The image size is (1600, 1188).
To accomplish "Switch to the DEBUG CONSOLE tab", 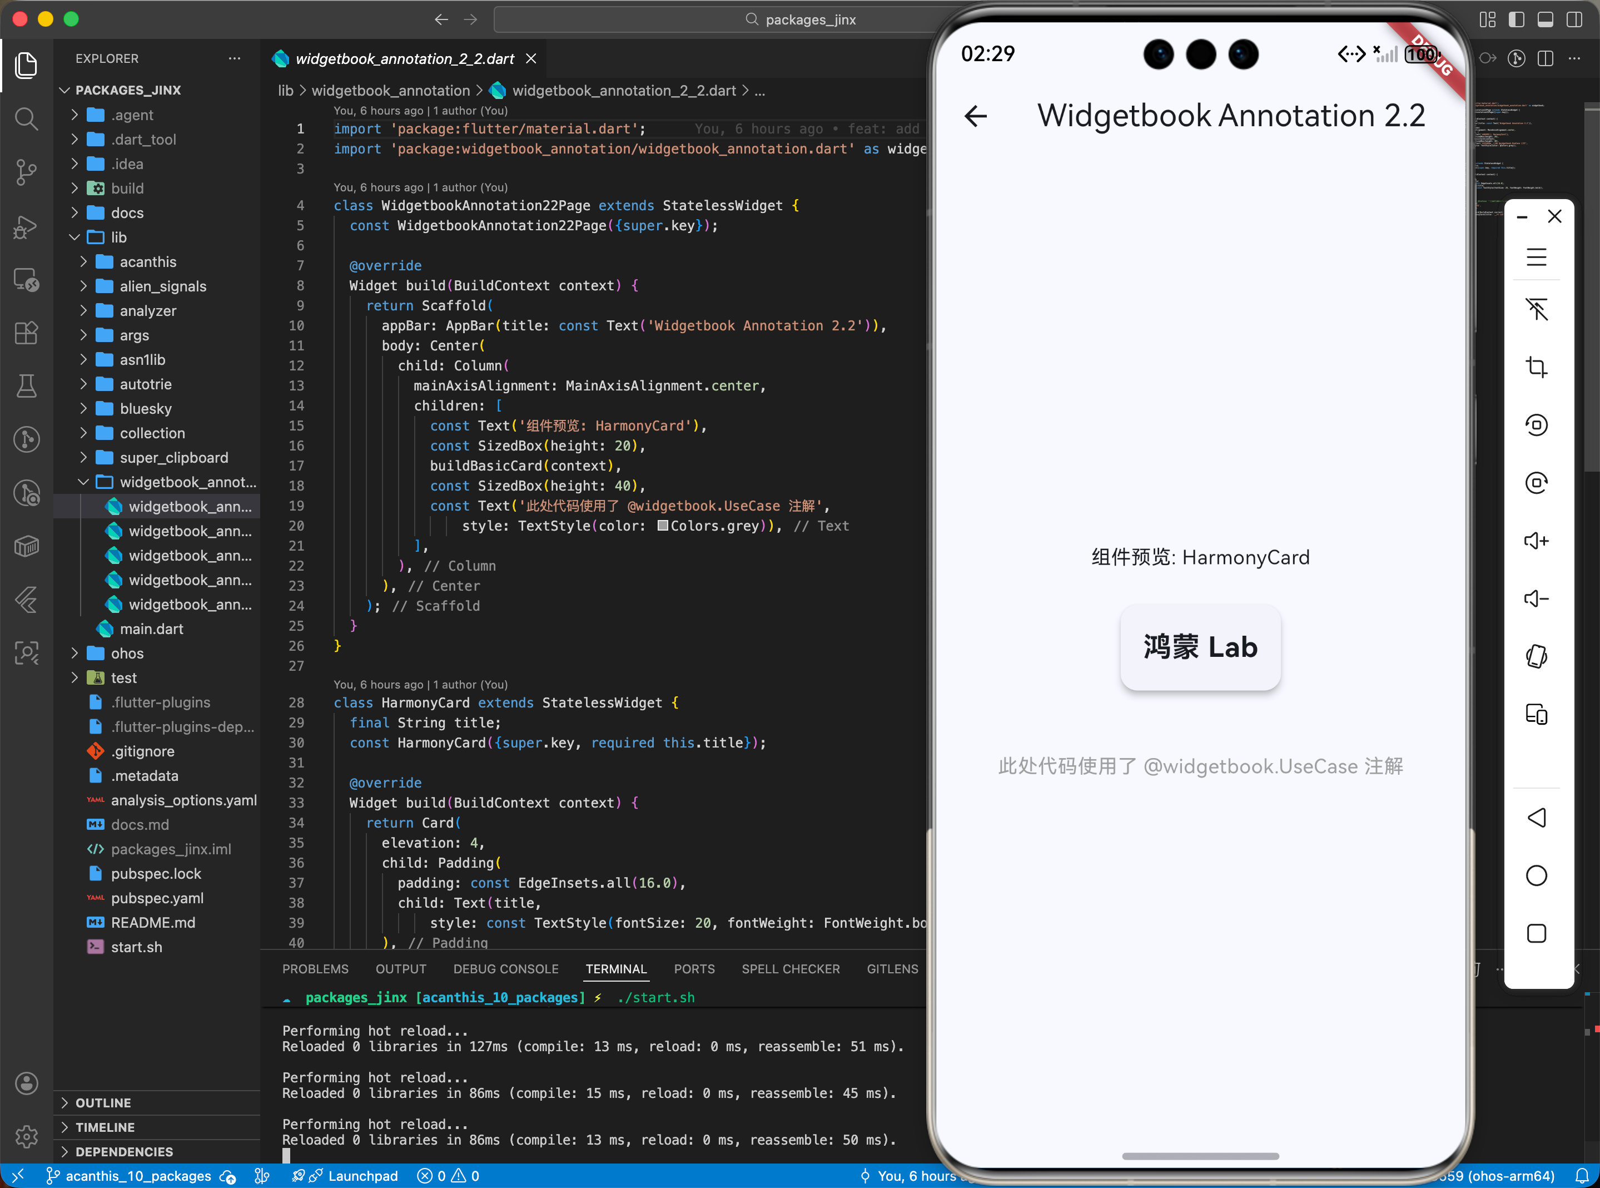I will click(505, 969).
